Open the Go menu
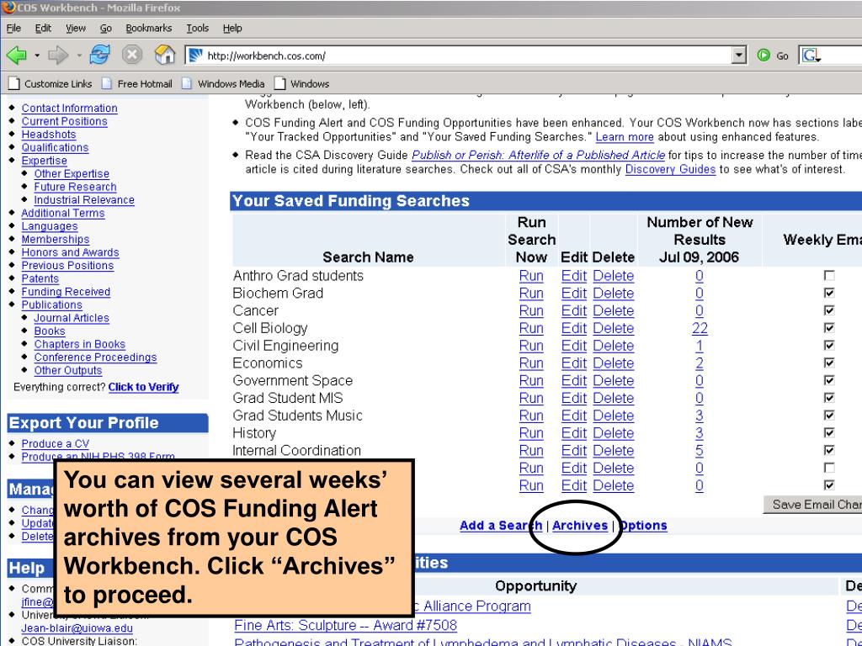This screenshot has width=862, height=646. tap(105, 28)
